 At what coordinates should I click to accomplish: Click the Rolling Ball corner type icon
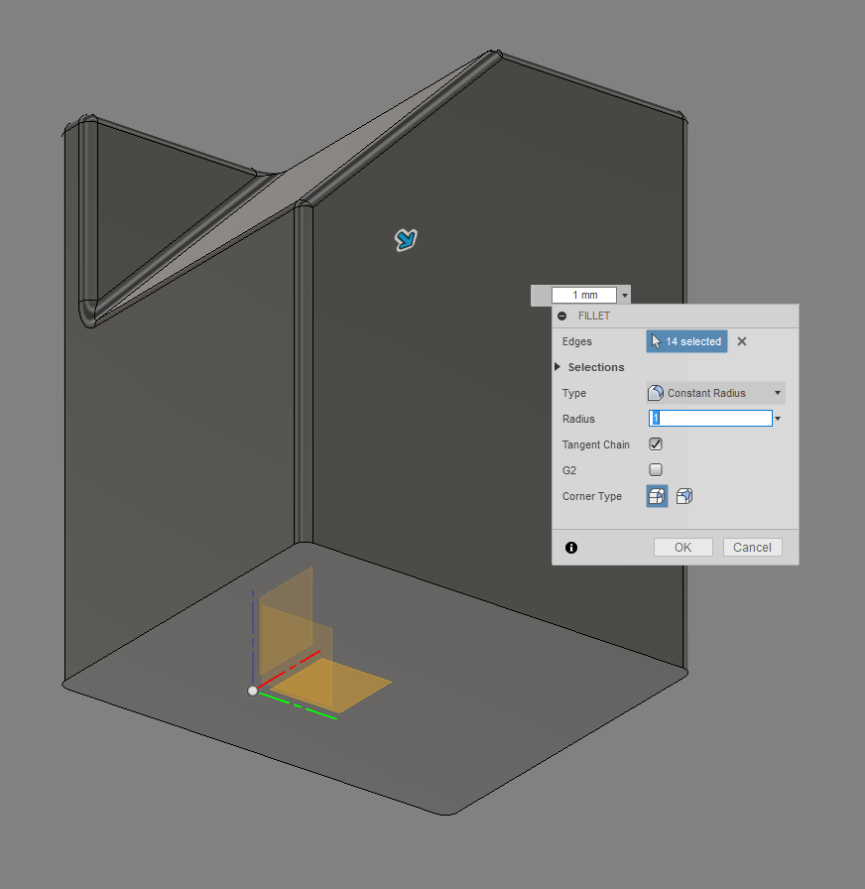[656, 496]
